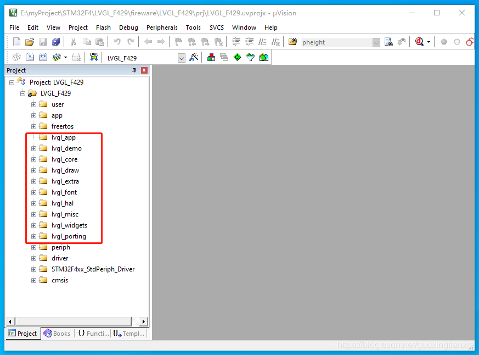This screenshot has width=479, height=355.
Task: Click the Paste clipboard icon
Action: click(100, 42)
